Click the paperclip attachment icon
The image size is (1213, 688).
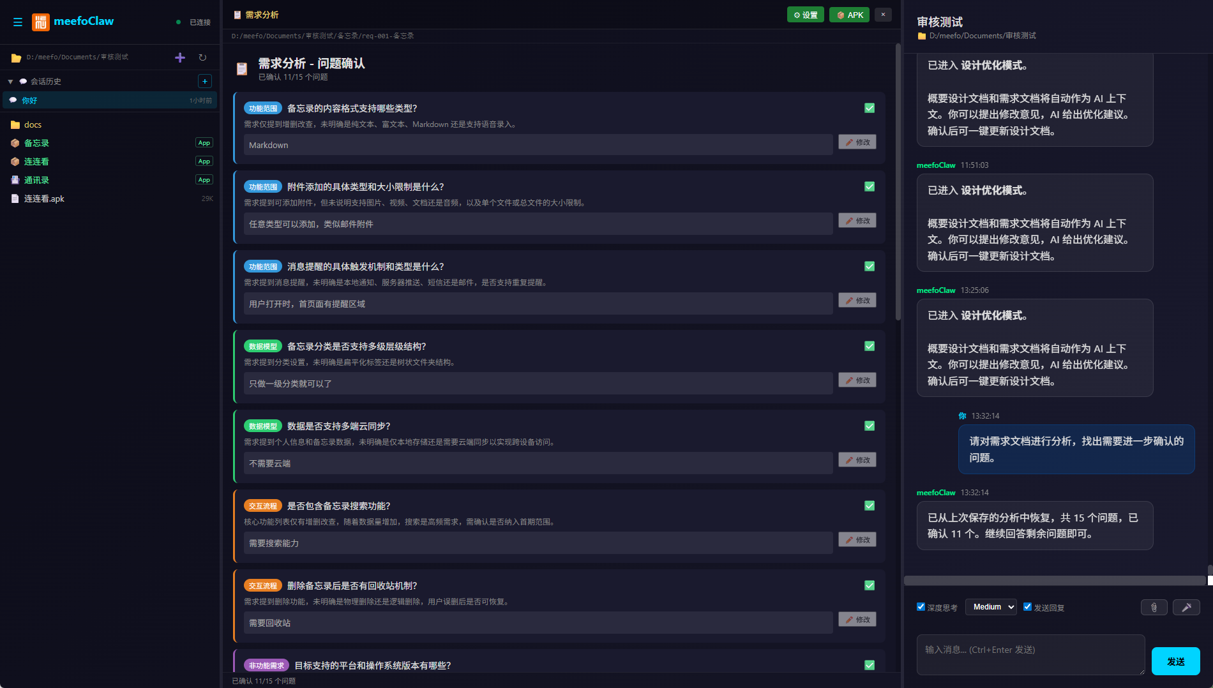[1154, 608]
